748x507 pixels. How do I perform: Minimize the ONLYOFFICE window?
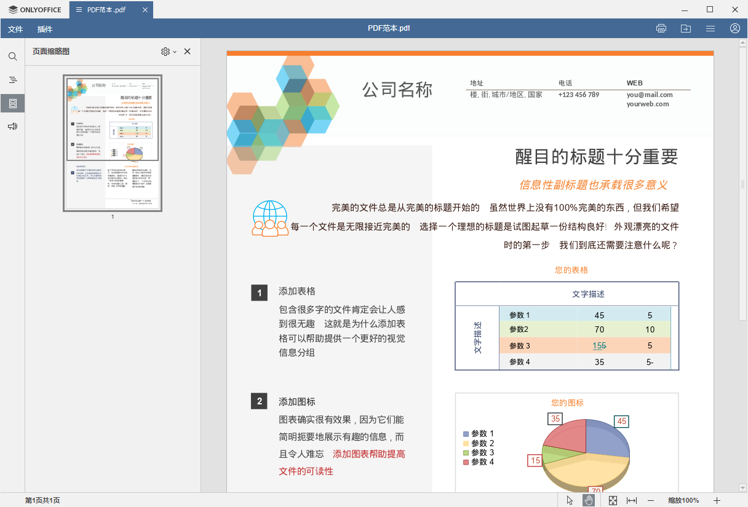pos(685,9)
